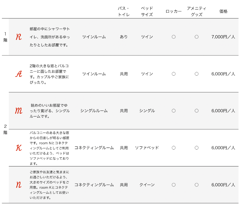Click the locker circle for room R
239x205 pixels.
[x=174, y=37]
